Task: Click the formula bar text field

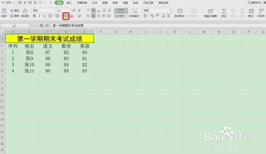Action: coord(158,26)
